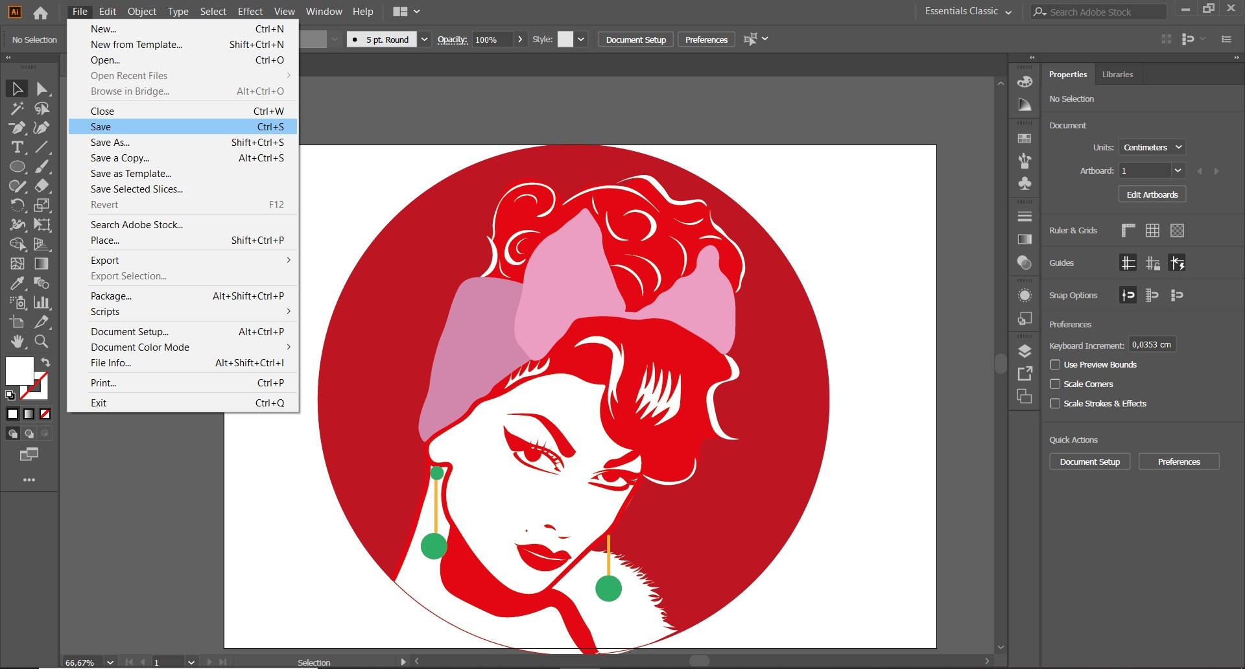
Task: Click Document Setup under Quick Actions
Action: coord(1089,462)
